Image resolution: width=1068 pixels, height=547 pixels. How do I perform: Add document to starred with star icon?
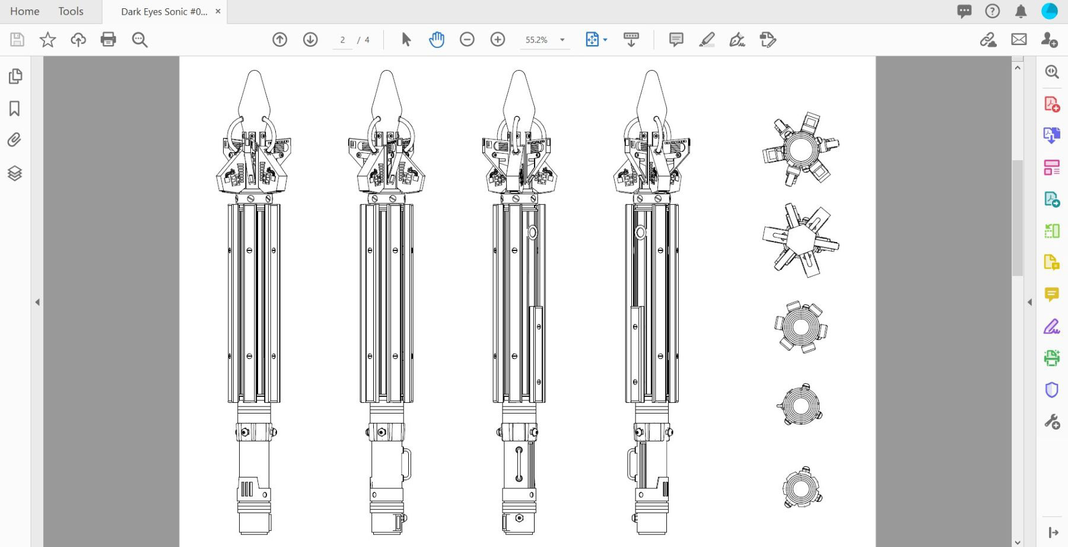pyautogui.click(x=47, y=40)
